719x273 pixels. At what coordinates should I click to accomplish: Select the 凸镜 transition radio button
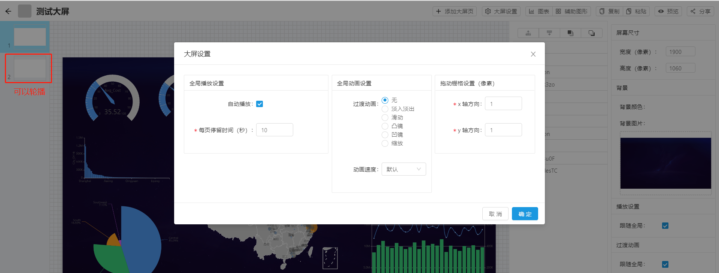pyautogui.click(x=385, y=126)
